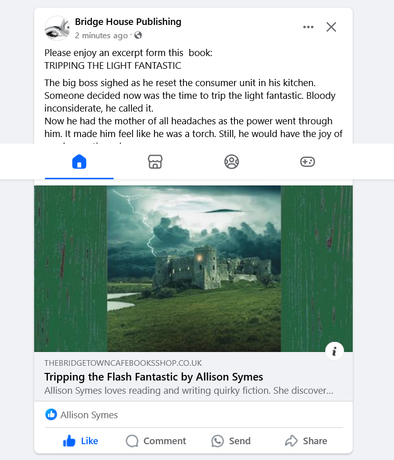Open the Marketplace storefront icon

coord(155,161)
